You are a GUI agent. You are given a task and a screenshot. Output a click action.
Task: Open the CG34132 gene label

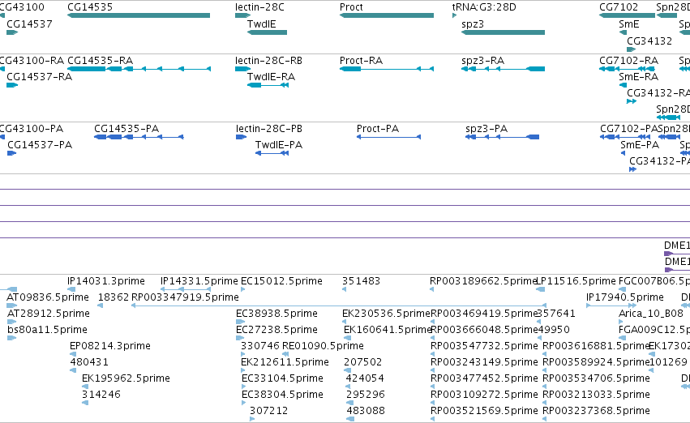[649, 41]
